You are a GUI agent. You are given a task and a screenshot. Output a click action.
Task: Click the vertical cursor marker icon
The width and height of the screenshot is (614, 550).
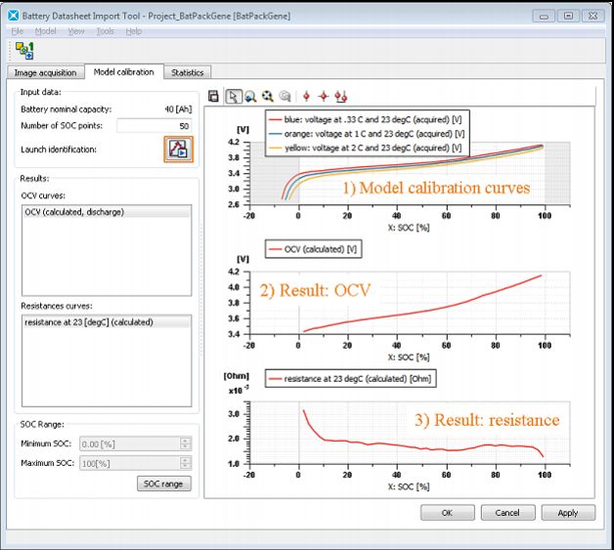[306, 97]
